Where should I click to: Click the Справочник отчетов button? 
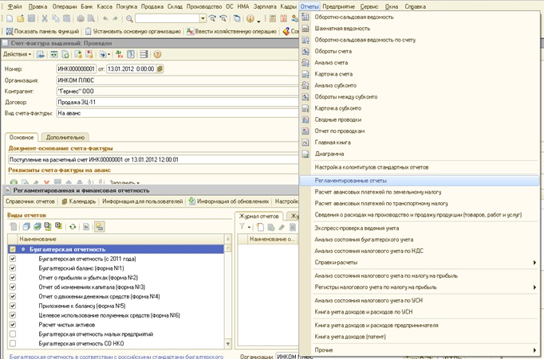[30, 201]
